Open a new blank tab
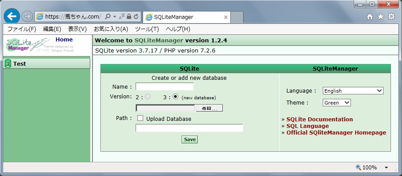The image size is (402, 176). pos(237,17)
